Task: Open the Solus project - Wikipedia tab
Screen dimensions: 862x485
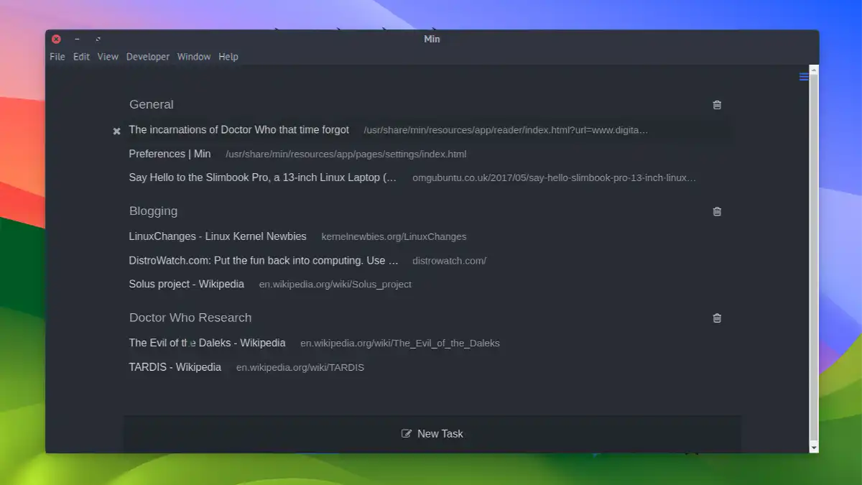Action: (x=186, y=284)
